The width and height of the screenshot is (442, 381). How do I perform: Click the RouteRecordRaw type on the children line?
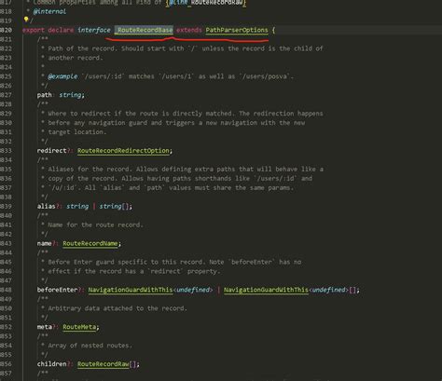[103, 364]
